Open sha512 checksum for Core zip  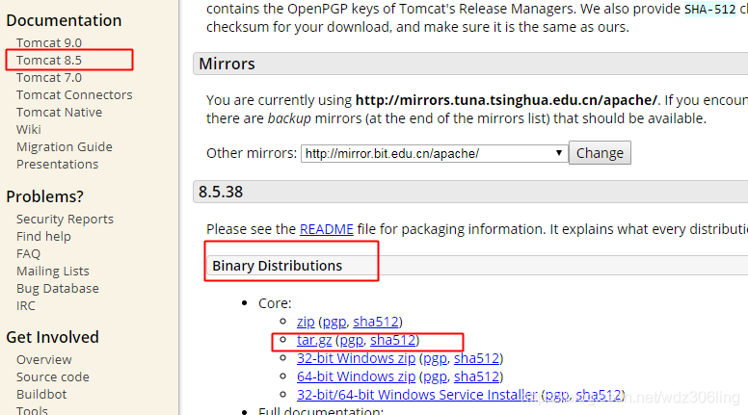coord(376,322)
